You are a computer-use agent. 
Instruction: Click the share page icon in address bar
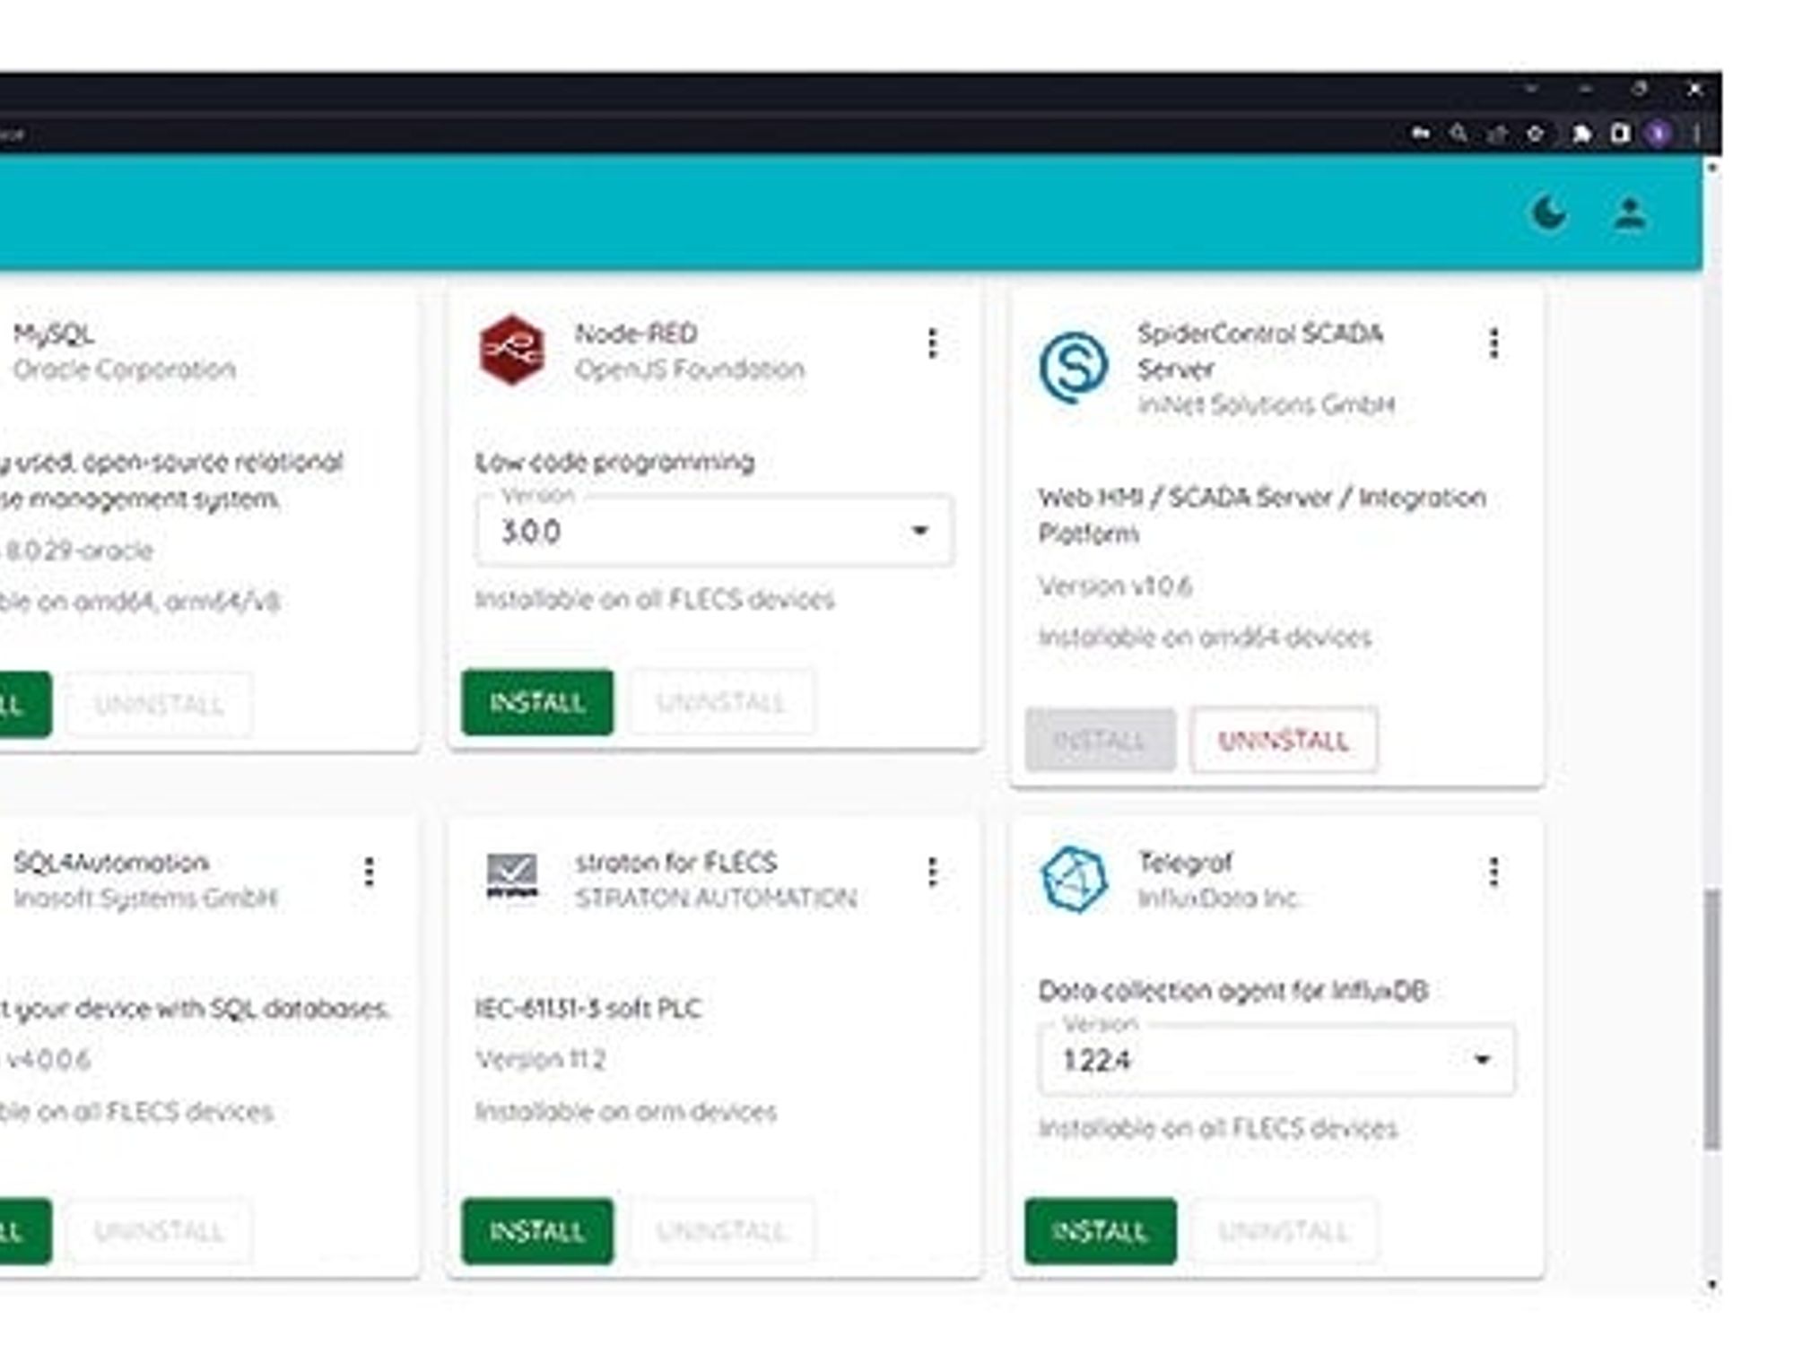pos(1497,134)
